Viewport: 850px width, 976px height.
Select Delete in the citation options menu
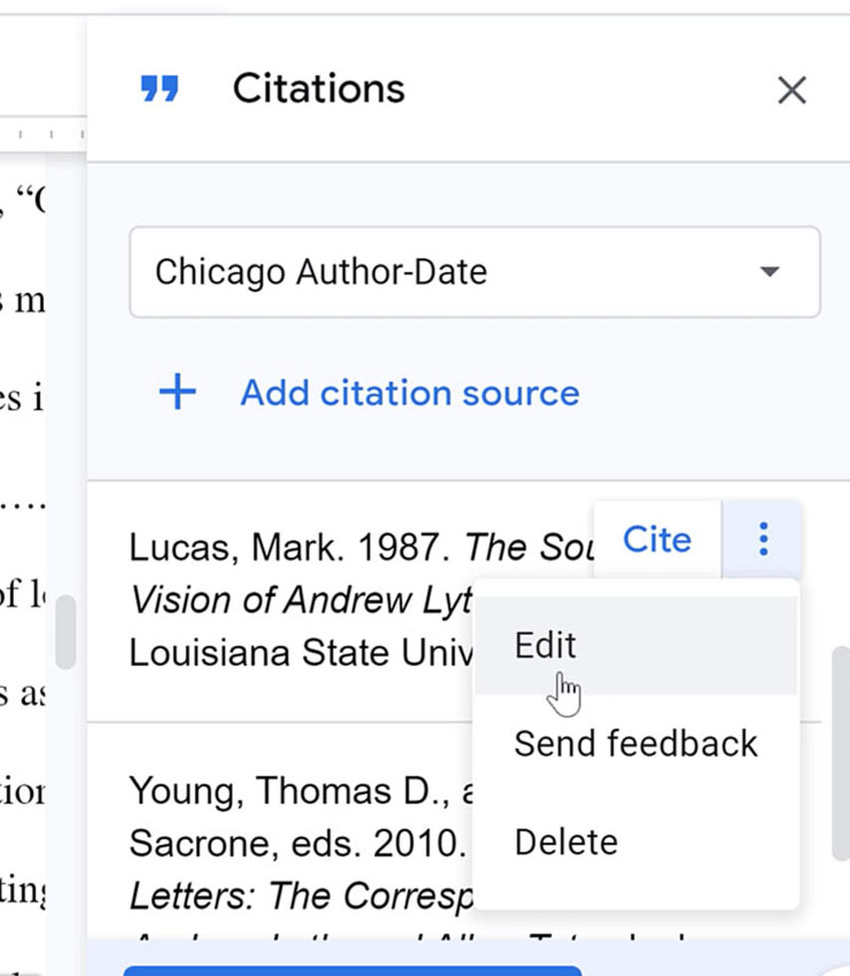coord(565,840)
